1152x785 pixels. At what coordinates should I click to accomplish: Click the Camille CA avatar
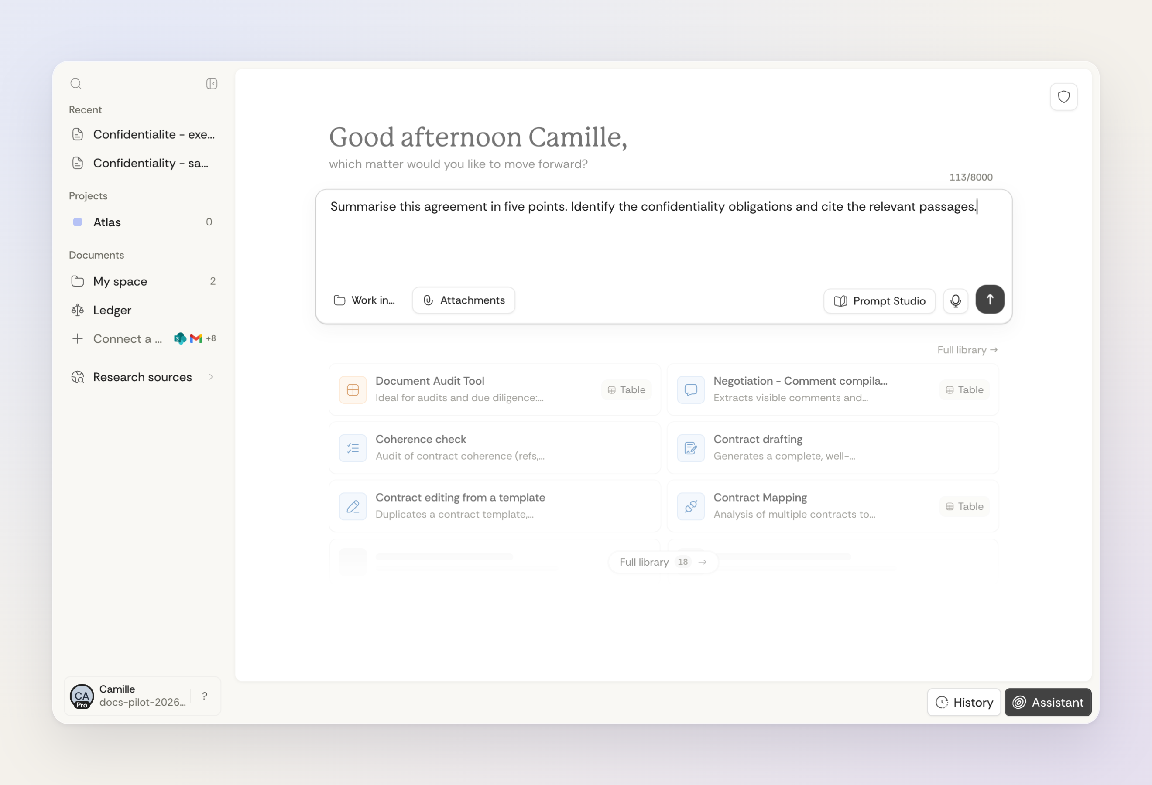[x=82, y=696]
